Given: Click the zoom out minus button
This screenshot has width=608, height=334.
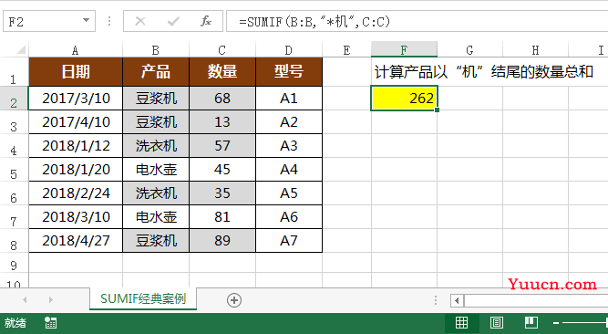Looking at the screenshot, I should pos(556,323).
